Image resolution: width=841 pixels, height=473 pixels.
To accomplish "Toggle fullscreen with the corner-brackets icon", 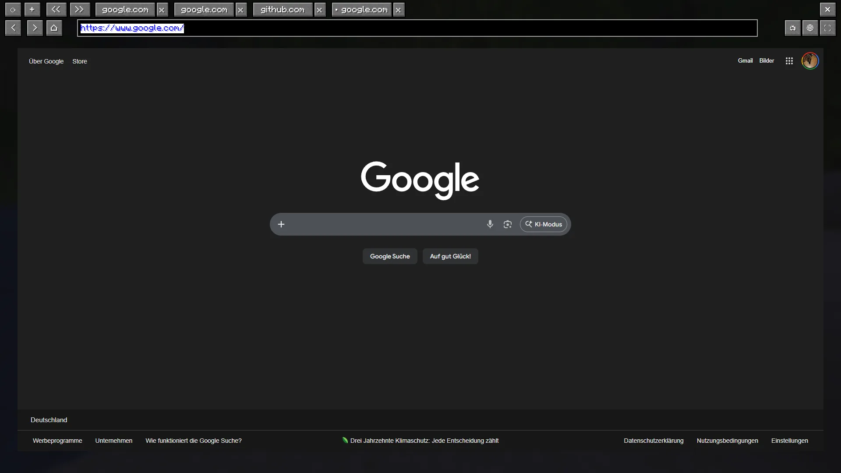I will coord(827,28).
